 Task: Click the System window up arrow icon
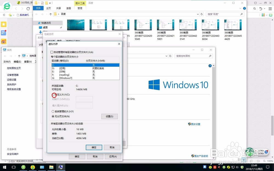point(19,56)
